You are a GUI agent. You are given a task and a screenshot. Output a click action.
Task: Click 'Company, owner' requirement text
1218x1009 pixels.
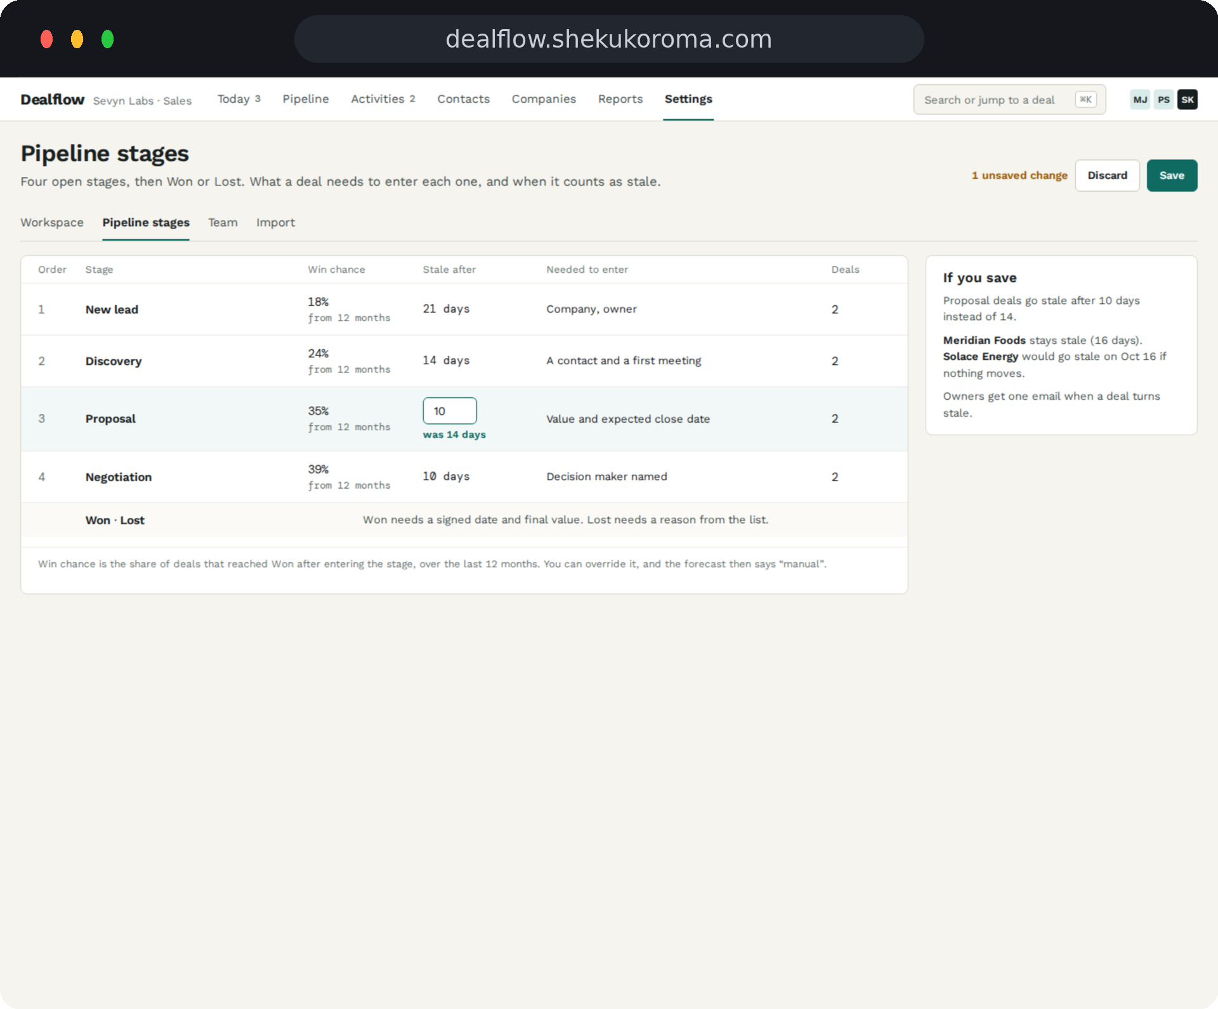[x=591, y=309]
